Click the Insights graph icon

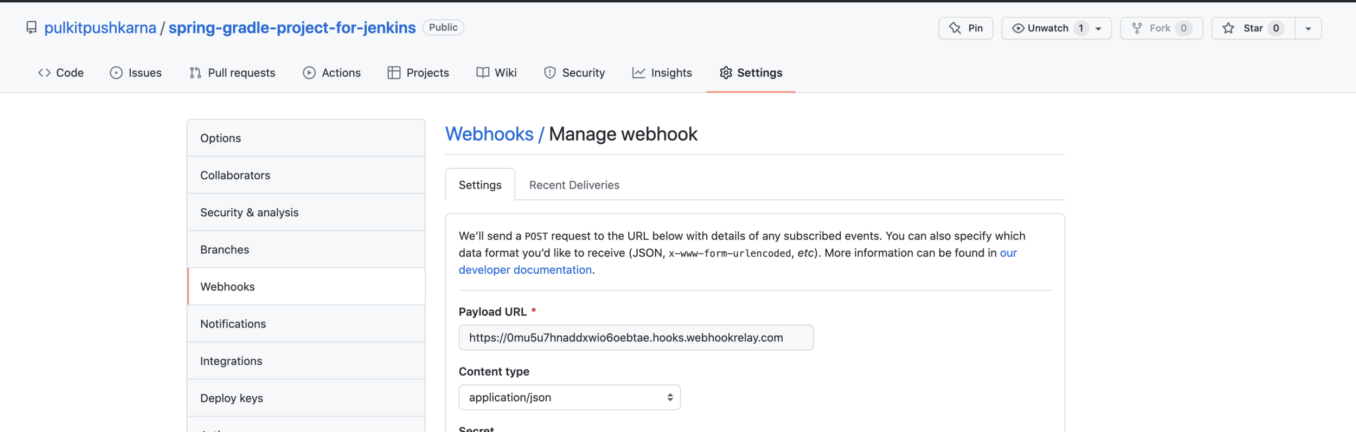[639, 73]
